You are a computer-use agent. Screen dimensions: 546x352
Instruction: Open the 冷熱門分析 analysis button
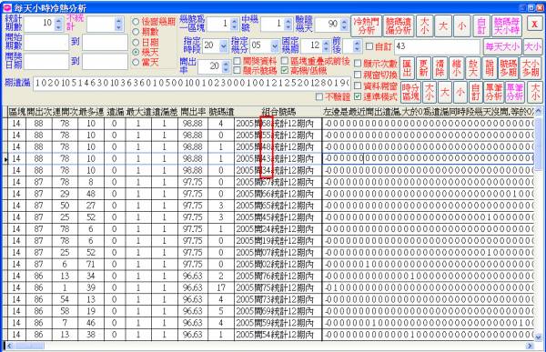[x=366, y=26]
